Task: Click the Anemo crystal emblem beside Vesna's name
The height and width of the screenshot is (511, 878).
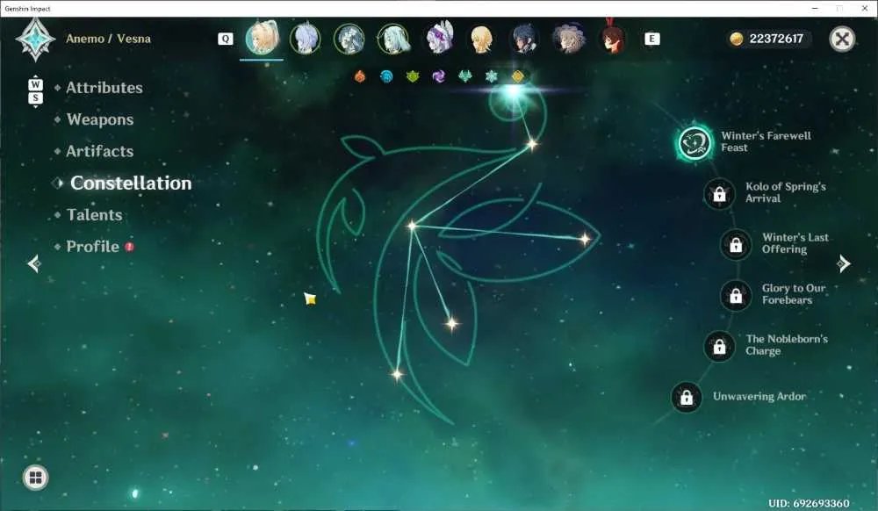Action: tap(35, 39)
